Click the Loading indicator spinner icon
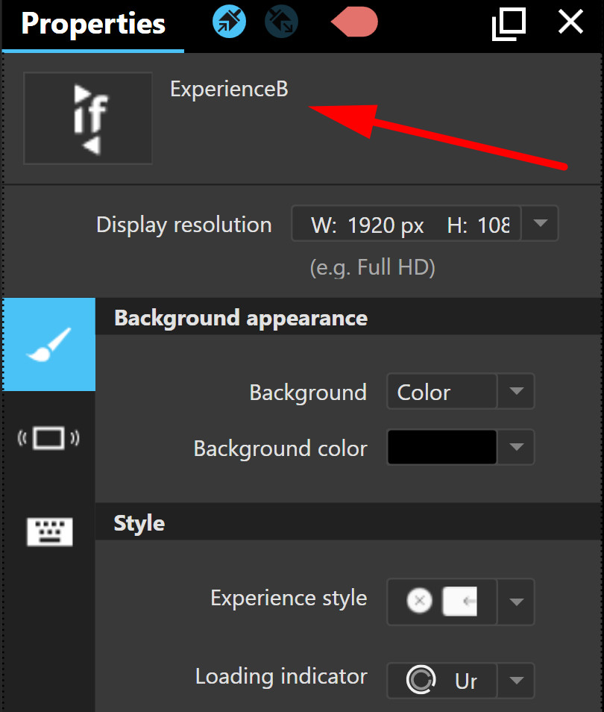Screen dimensions: 604x712 421,680
